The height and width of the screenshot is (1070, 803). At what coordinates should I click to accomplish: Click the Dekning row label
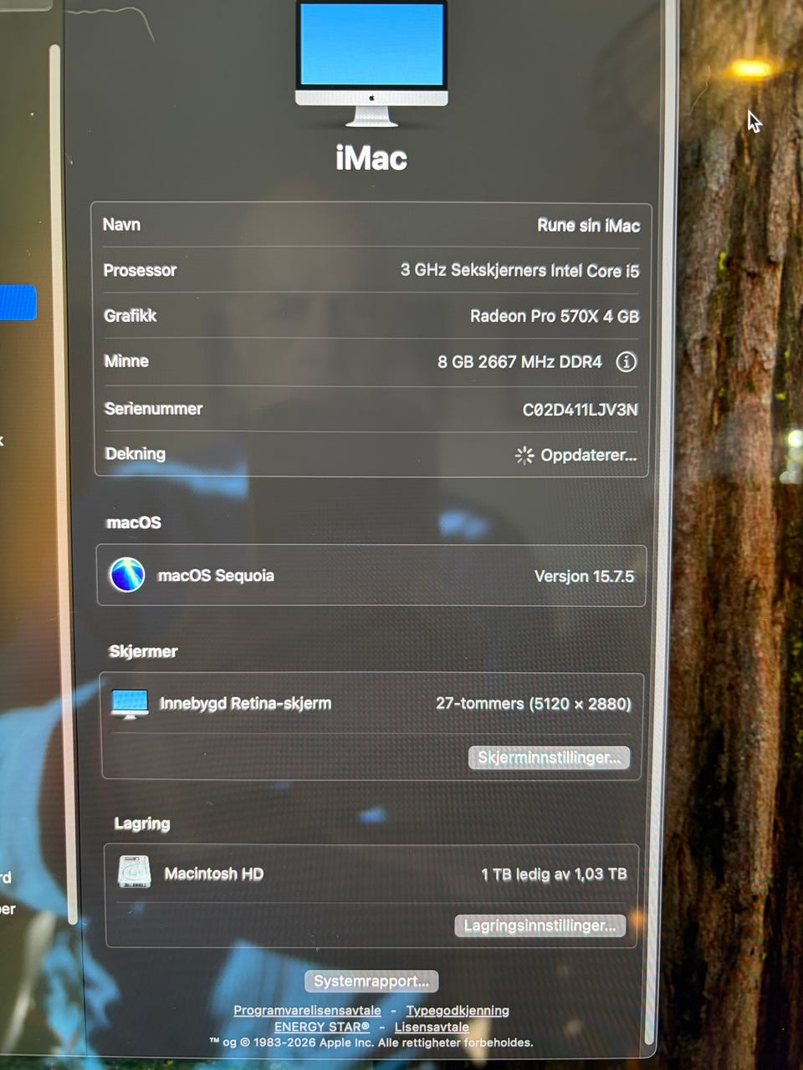pyautogui.click(x=135, y=454)
